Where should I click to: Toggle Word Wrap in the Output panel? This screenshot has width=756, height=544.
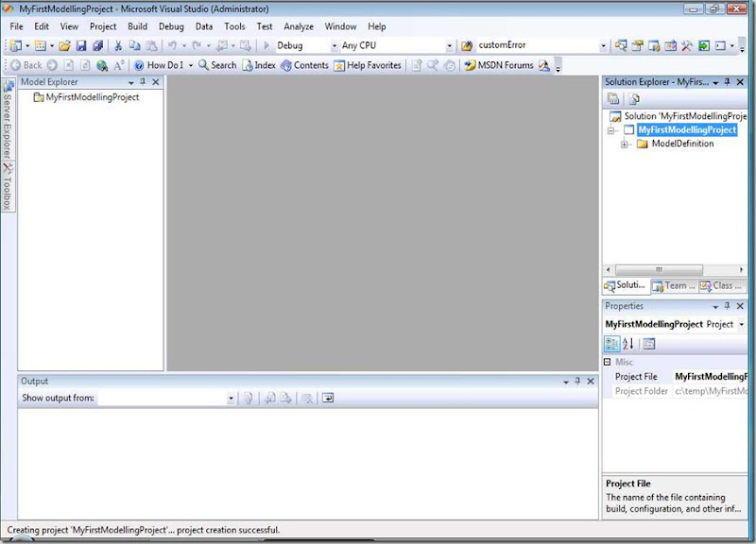pos(328,398)
